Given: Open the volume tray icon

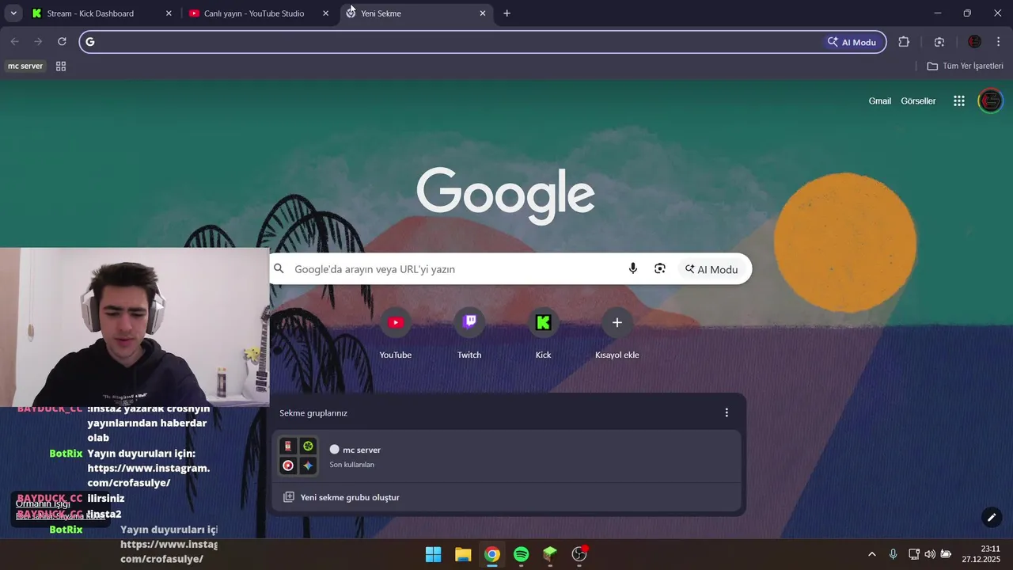Looking at the screenshot, I should point(930,554).
